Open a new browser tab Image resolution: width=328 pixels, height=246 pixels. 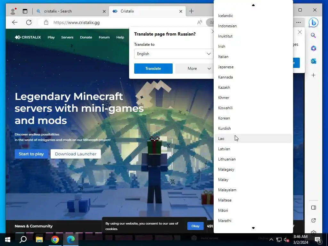191,11
